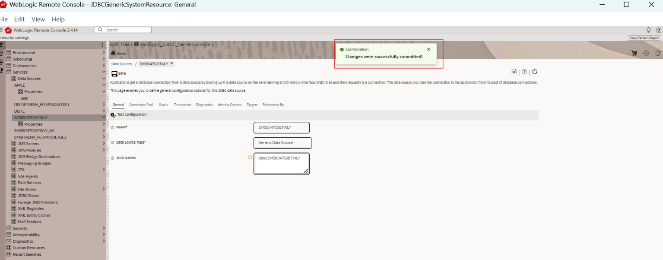The width and height of the screenshot is (663, 260).
Task: Select the user item under AMCE Properties
Action: coord(25,98)
